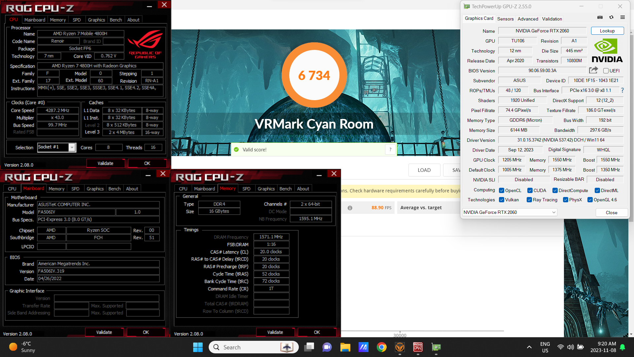Click the ENG US language indicator
Image resolution: width=634 pixels, height=357 pixels.
[545, 347]
